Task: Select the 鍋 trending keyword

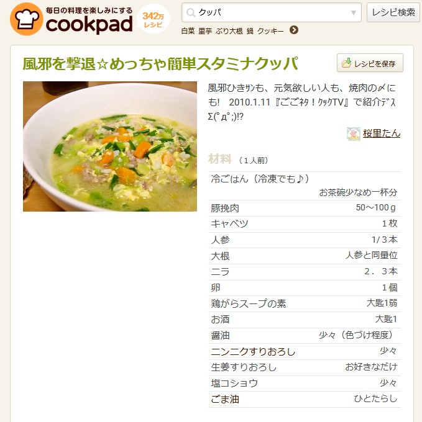Action: (250, 31)
